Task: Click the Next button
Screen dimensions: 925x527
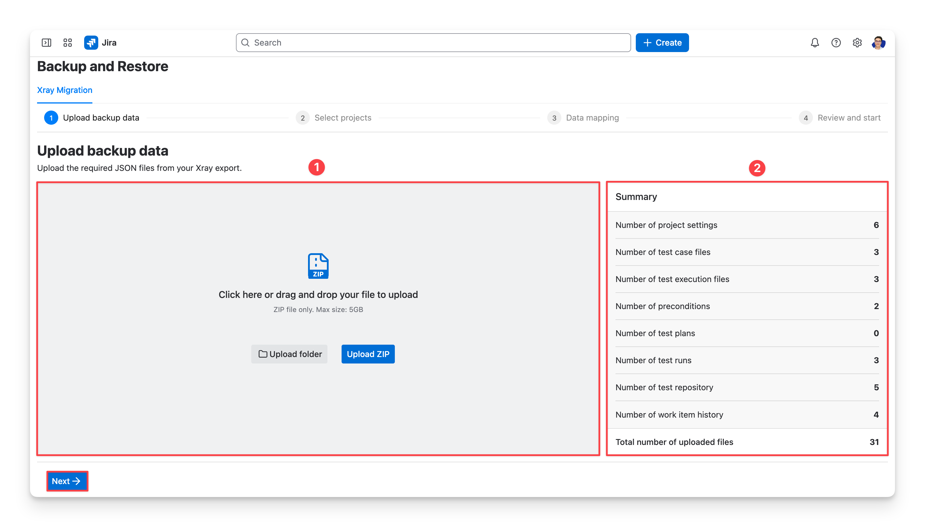Action: [x=67, y=481]
